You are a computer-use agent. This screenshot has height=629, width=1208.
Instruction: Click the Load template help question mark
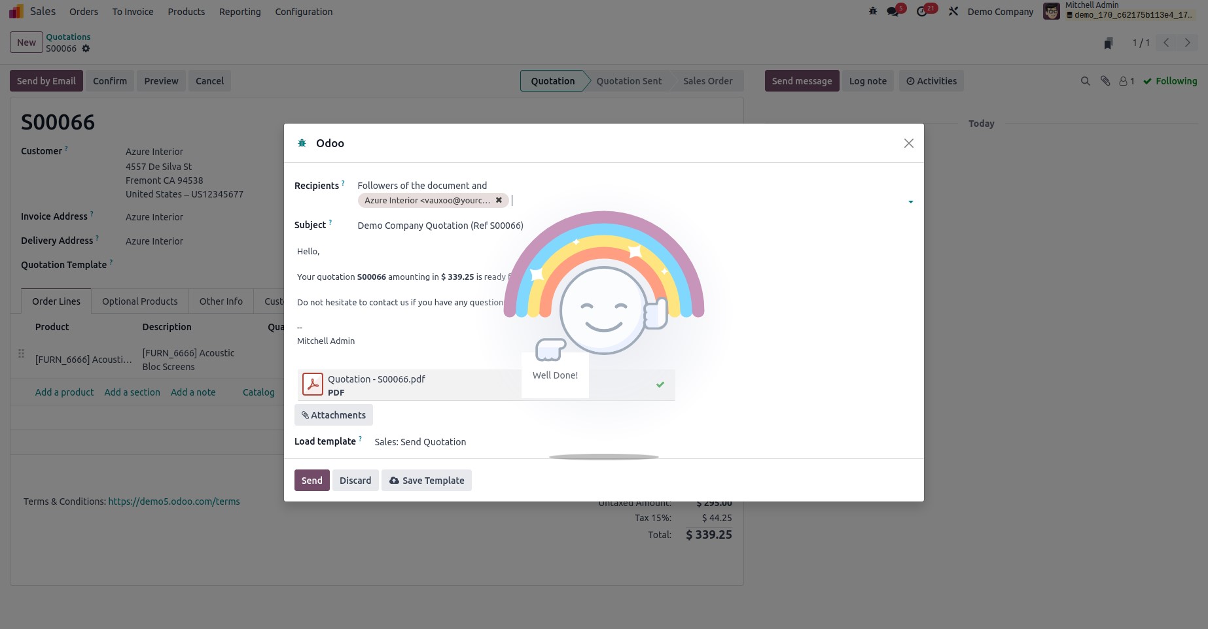360,439
